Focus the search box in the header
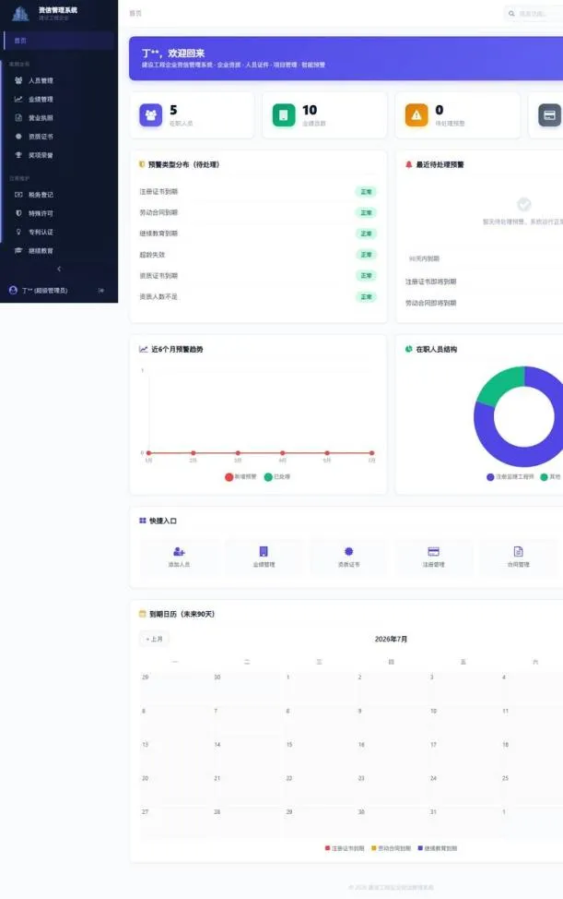This screenshot has height=899, width=563. pyautogui.click(x=534, y=13)
